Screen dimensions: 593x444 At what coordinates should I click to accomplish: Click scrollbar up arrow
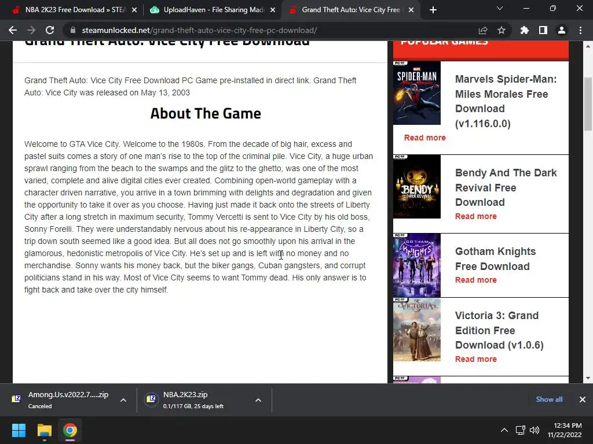point(588,46)
